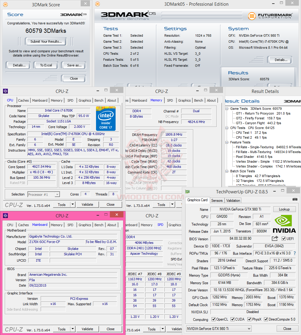Click the Close button at the bottom of GPU-Z

(287, 329)
